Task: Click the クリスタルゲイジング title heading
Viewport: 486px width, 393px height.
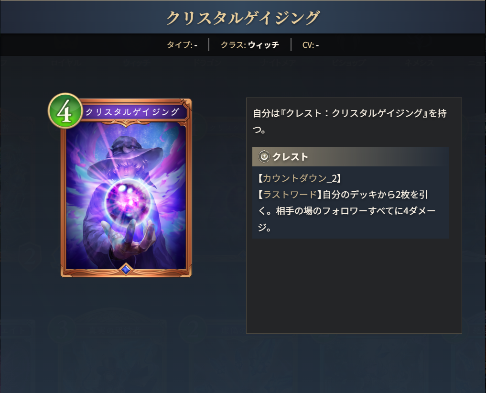Action: pyautogui.click(x=243, y=18)
